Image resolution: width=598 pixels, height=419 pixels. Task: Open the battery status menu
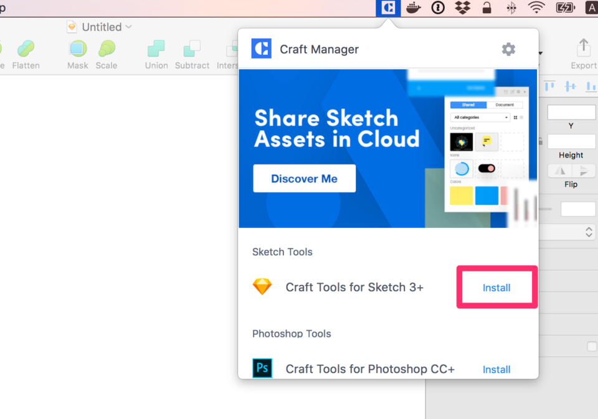(564, 8)
